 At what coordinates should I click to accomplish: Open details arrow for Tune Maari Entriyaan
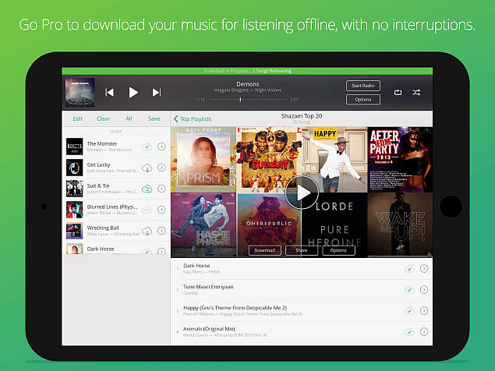424,289
